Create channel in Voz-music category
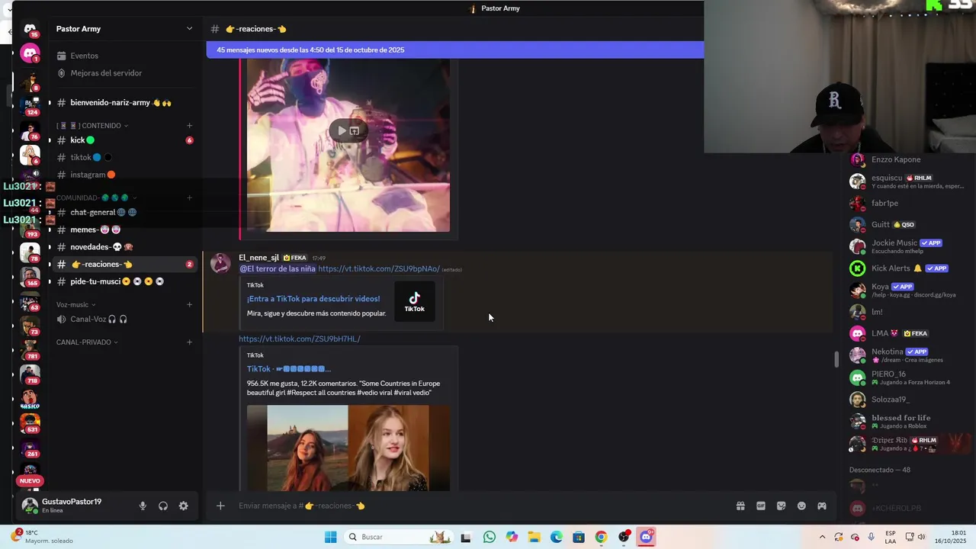This screenshot has width=976, height=549. (189, 304)
